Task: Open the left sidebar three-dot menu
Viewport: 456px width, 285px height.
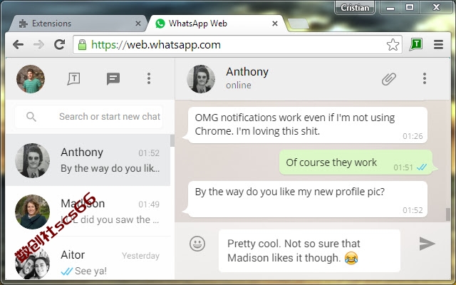Action: (149, 78)
